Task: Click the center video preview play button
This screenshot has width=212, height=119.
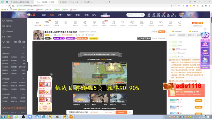Action: pos(100,76)
